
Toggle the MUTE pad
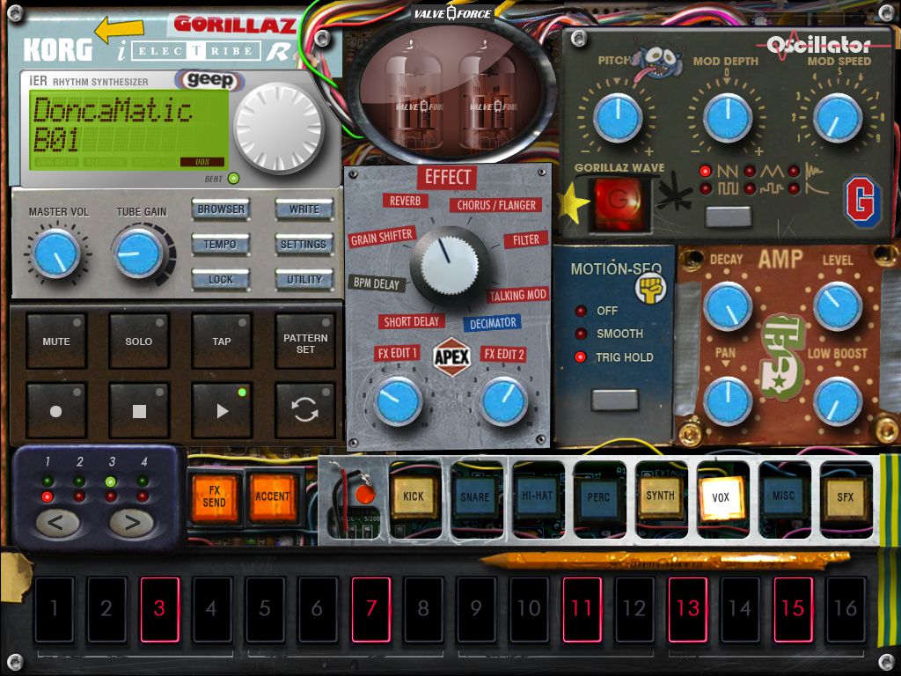(56, 341)
